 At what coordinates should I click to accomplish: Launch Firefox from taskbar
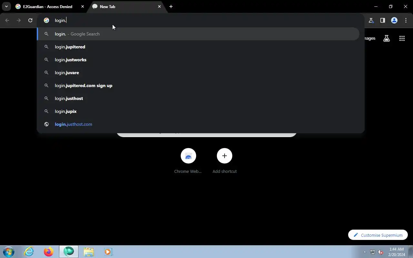(x=49, y=252)
